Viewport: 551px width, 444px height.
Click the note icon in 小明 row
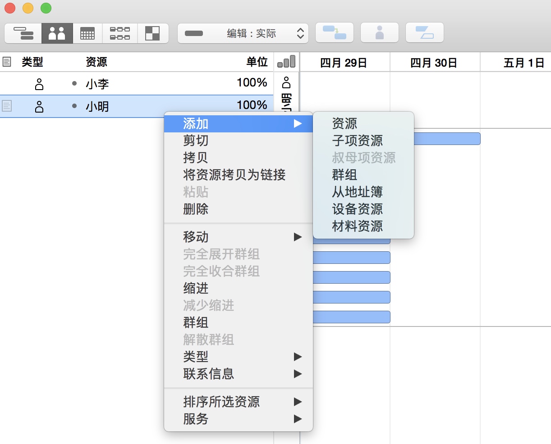pos(7,106)
